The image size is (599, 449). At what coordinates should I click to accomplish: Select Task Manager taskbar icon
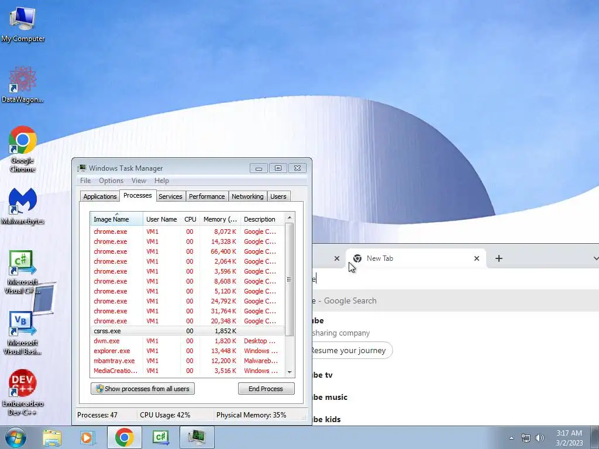(197, 437)
